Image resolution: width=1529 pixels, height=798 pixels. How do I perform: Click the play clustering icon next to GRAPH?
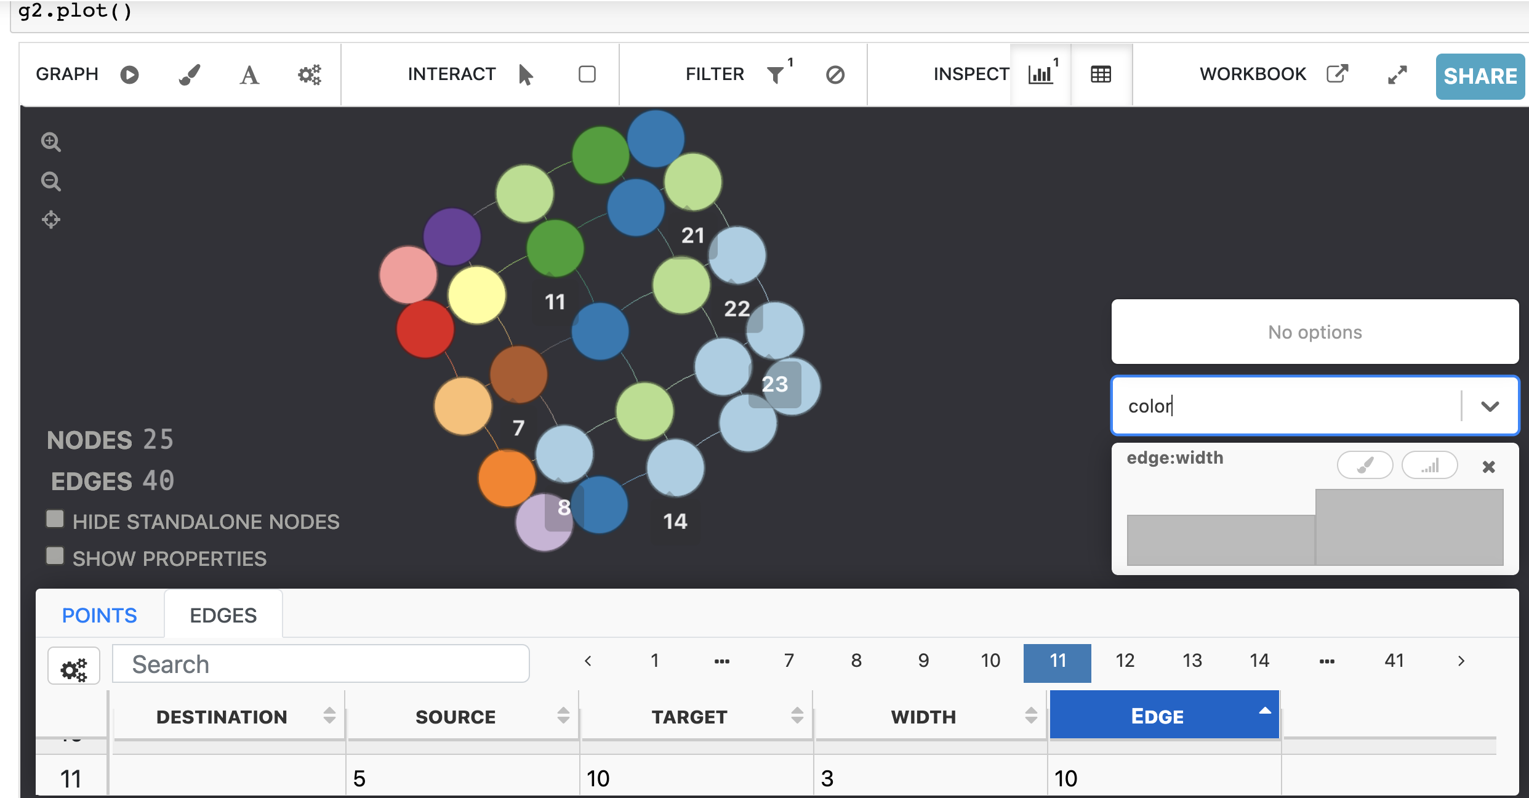point(129,75)
